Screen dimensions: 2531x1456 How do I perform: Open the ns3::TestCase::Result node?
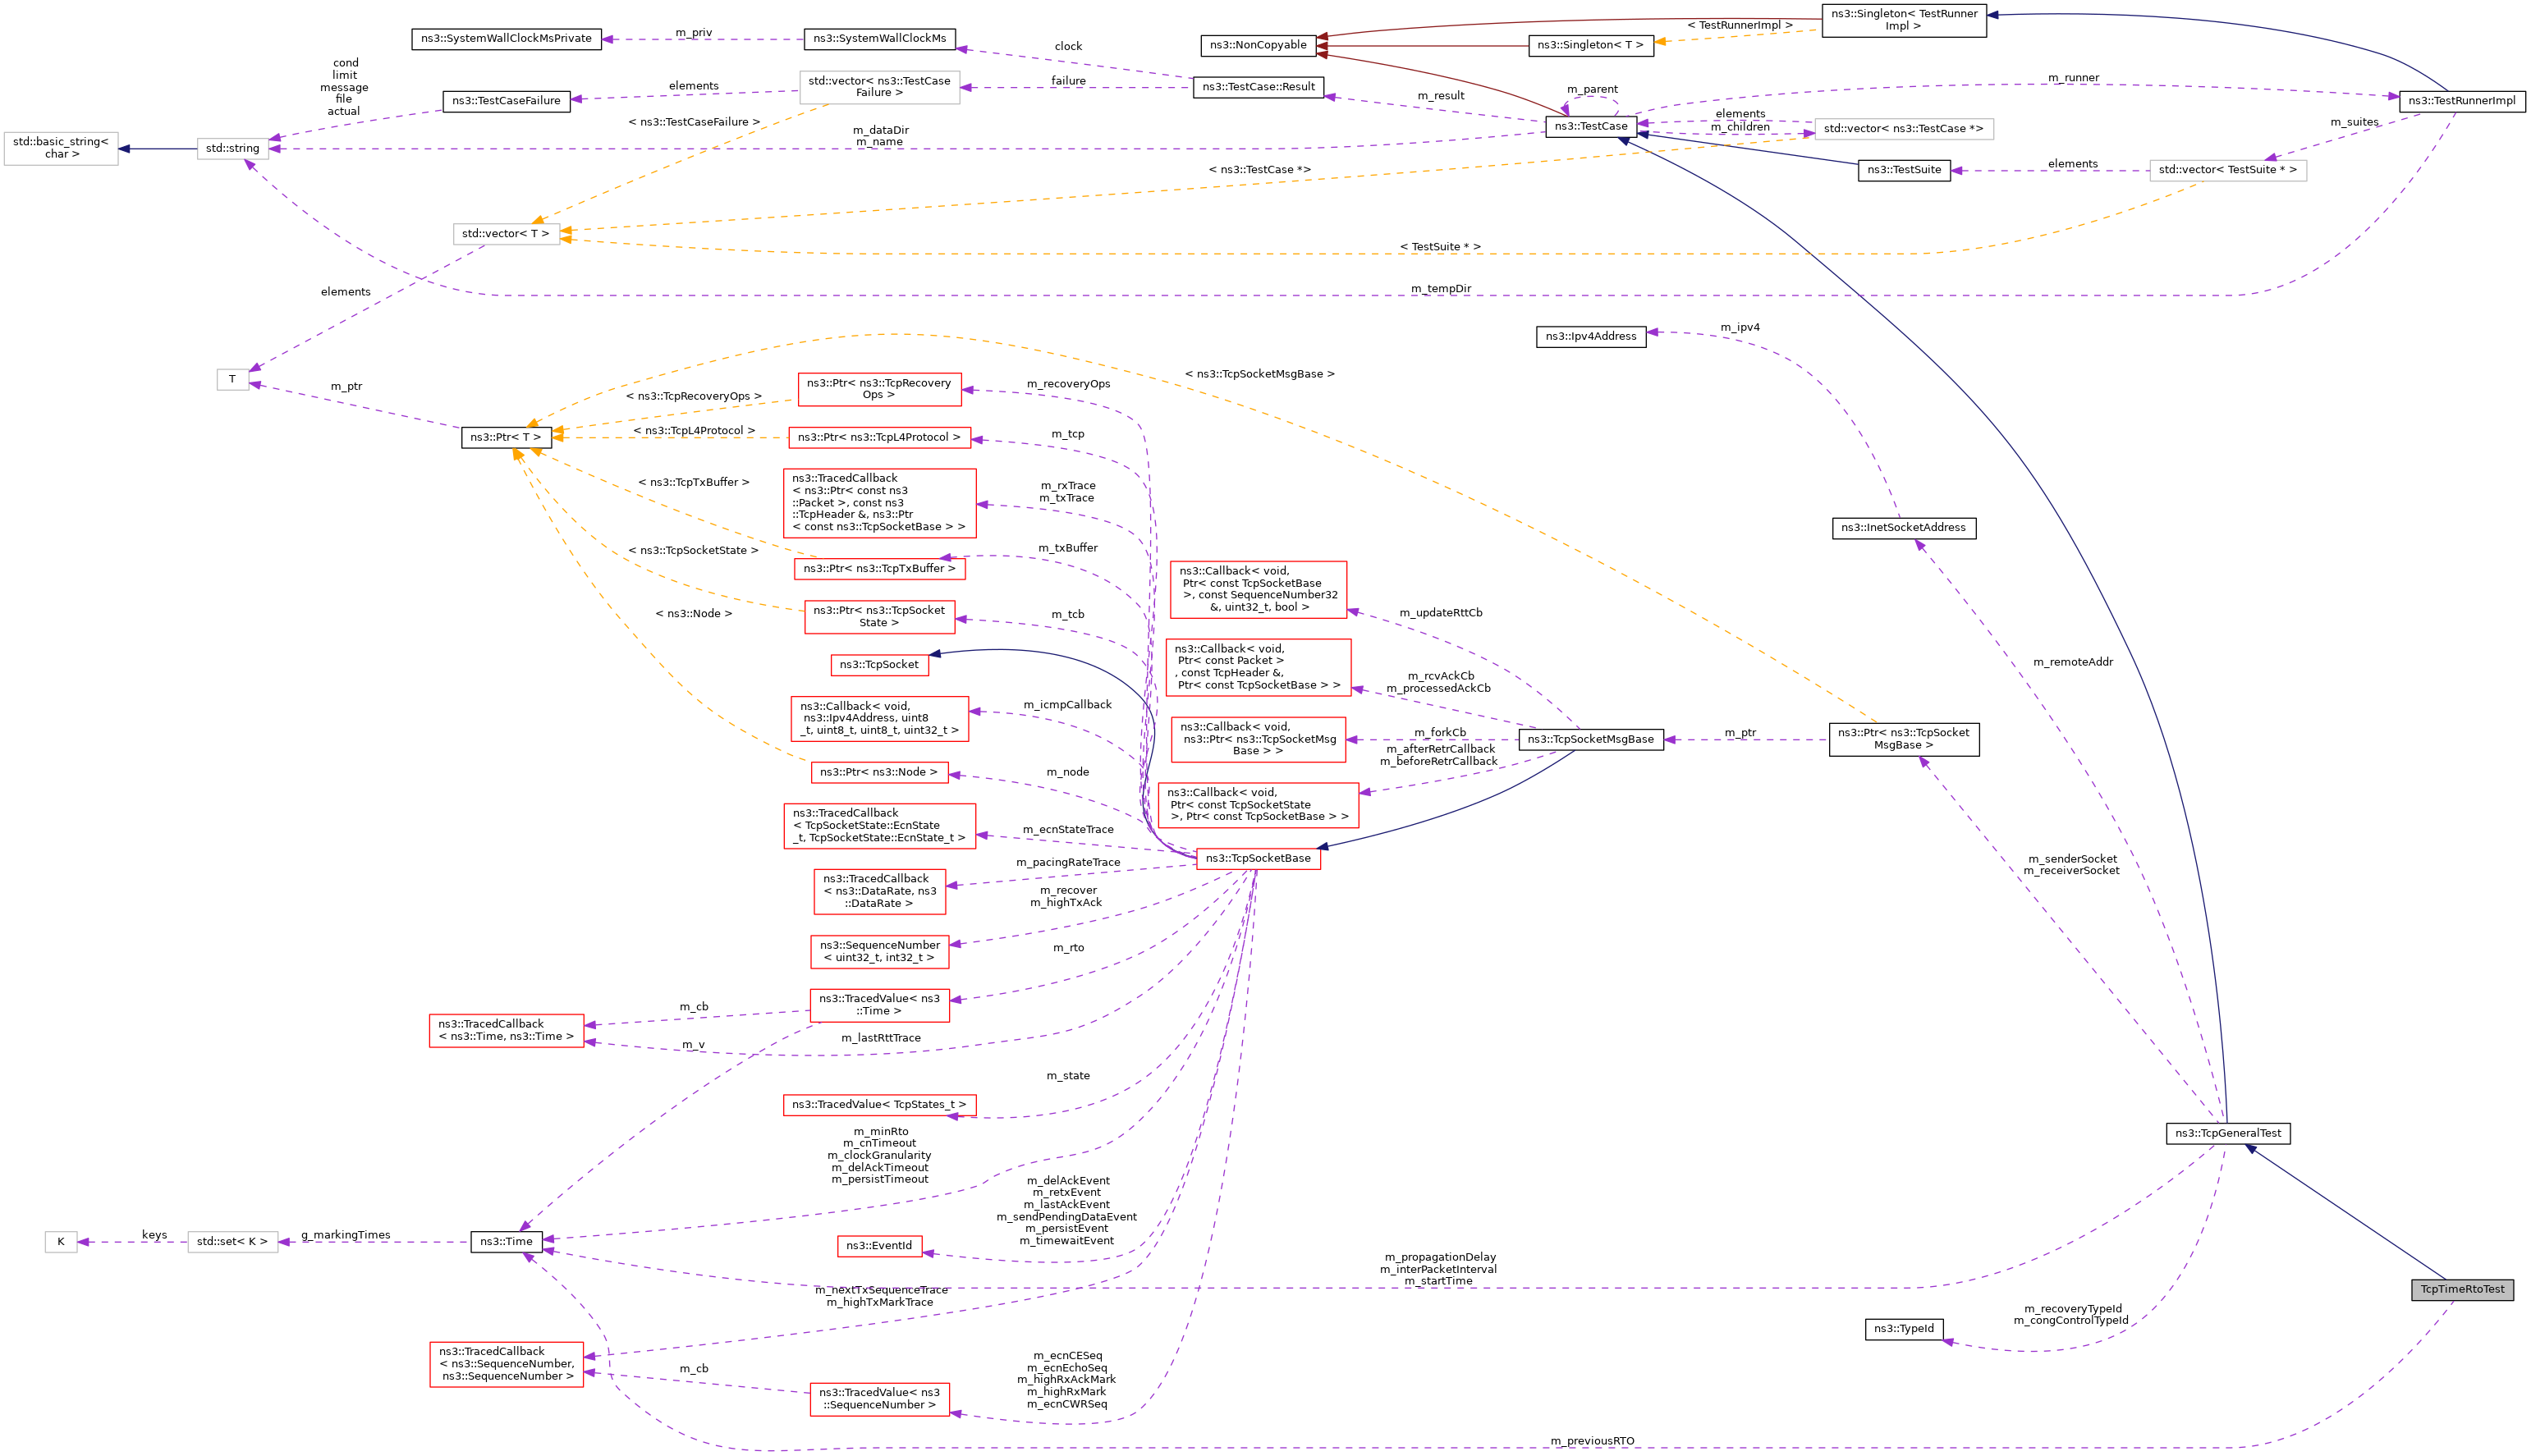(x=1257, y=87)
